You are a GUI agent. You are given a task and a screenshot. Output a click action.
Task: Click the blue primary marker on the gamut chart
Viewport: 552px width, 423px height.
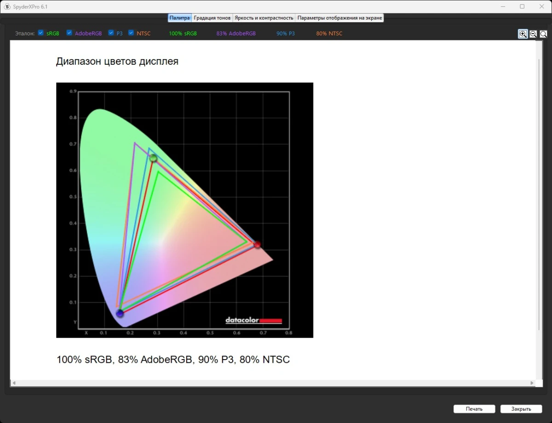coord(120,314)
